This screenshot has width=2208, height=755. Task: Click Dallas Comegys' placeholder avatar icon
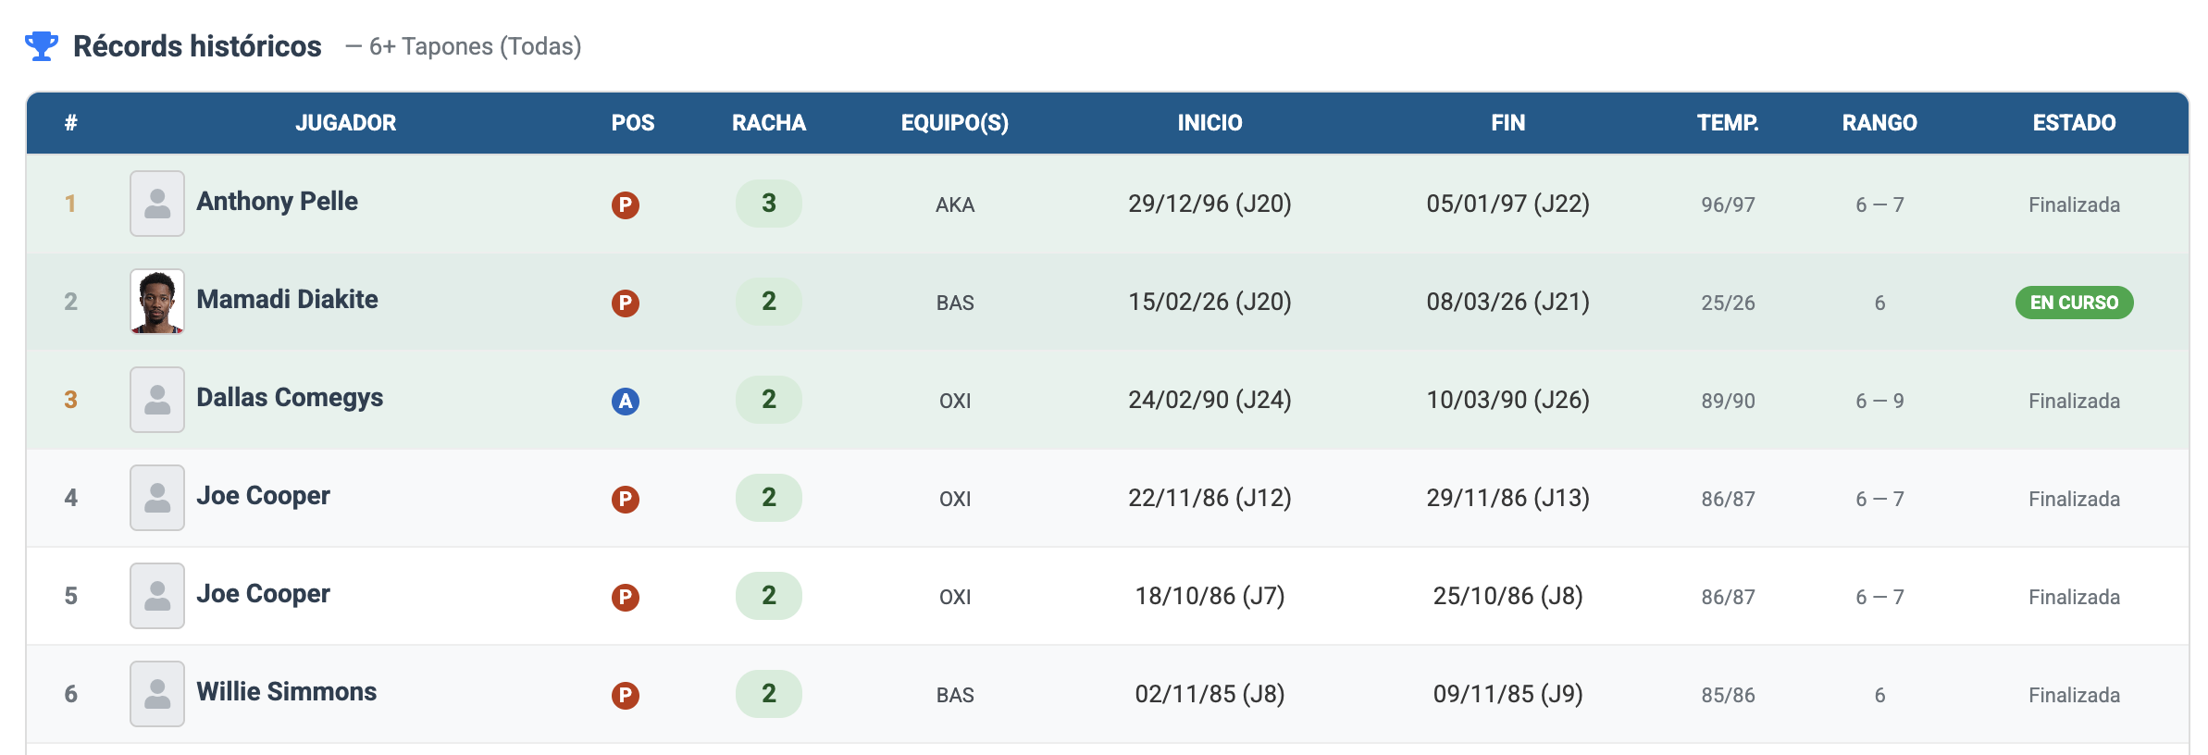pos(157,400)
